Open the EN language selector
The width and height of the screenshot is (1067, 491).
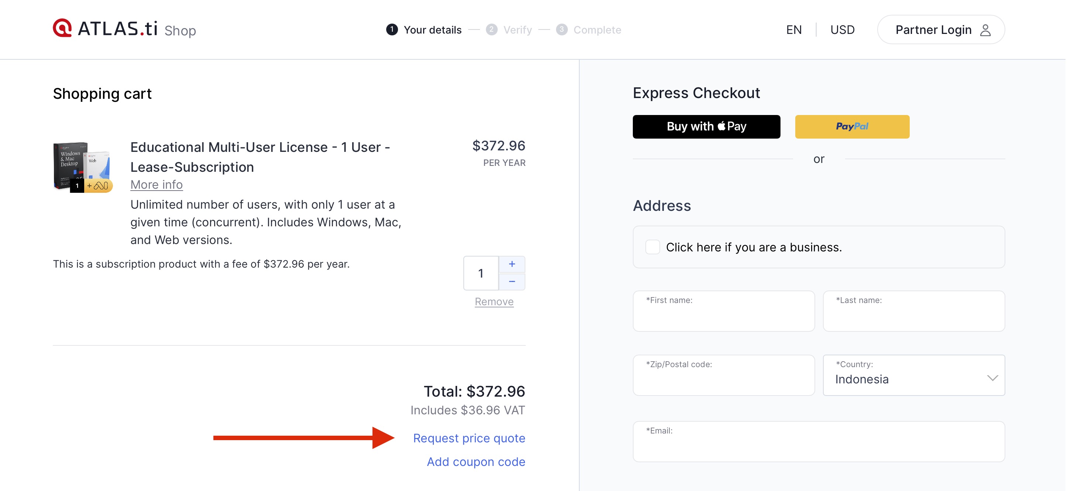[793, 30]
